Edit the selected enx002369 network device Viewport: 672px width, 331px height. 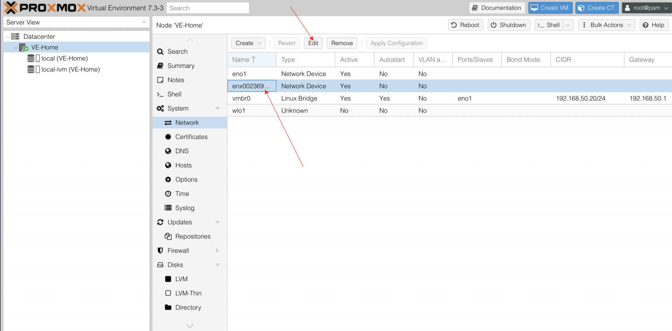313,43
